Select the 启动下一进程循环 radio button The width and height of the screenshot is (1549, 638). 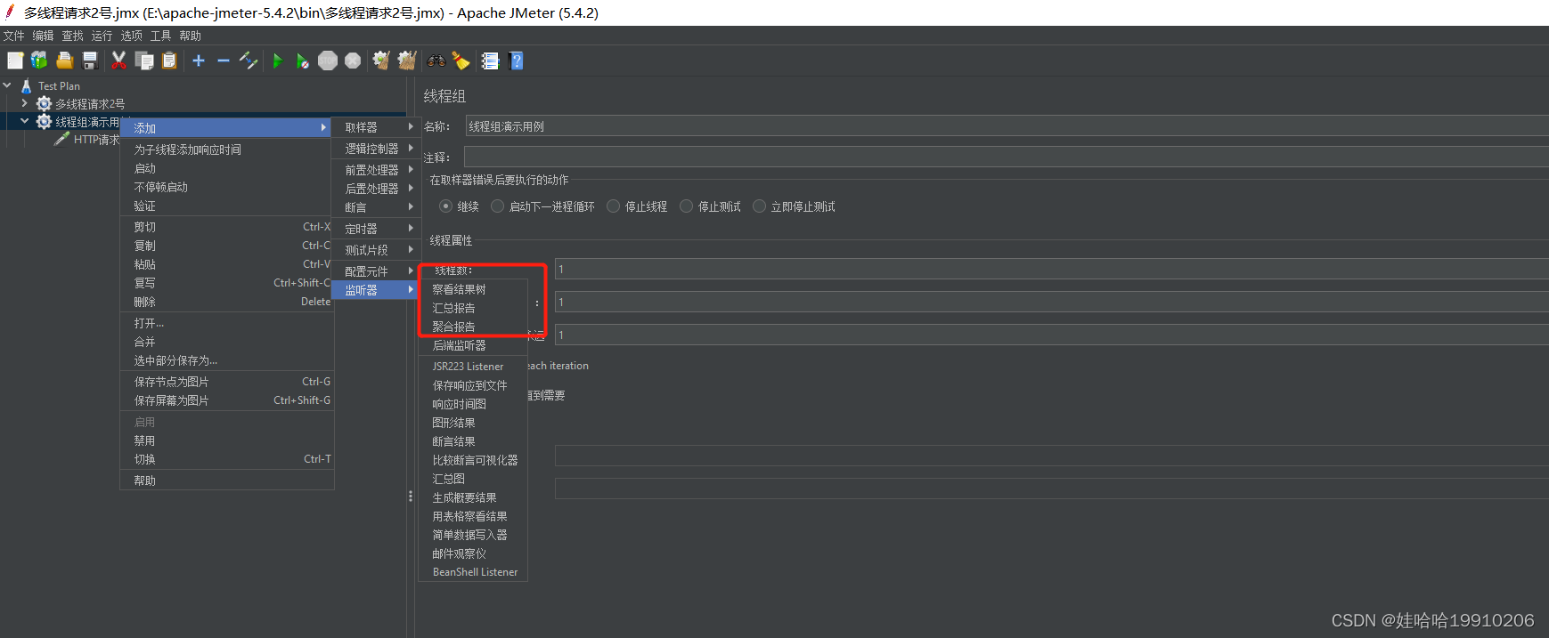tap(498, 206)
